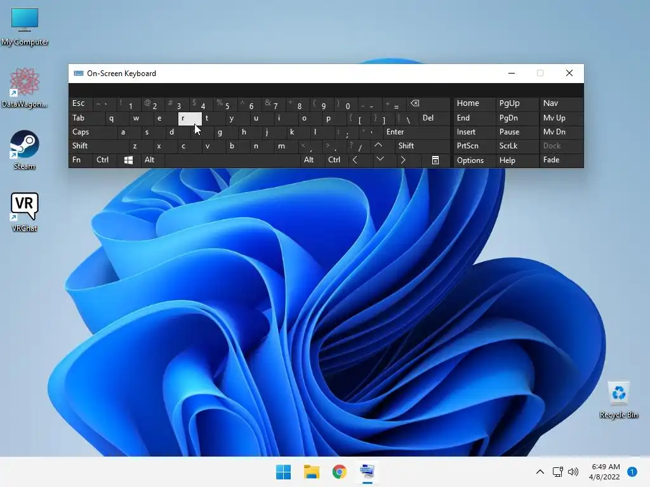Open the Start menu from the taskbar
Screen dimensions: 650x487
coord(284,472)
